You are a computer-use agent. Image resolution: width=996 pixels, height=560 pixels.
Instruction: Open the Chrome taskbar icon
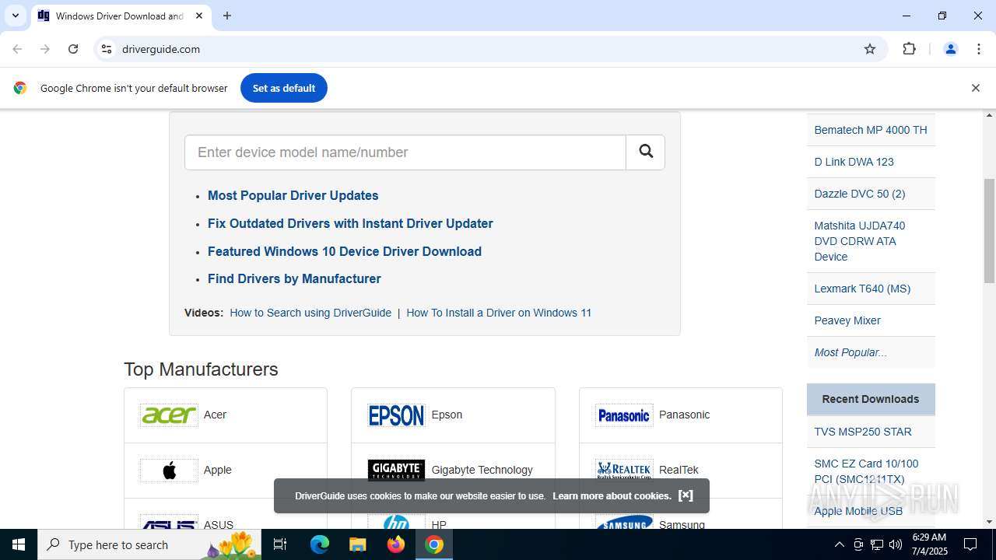pyautogui.click(x=434, y=544)
